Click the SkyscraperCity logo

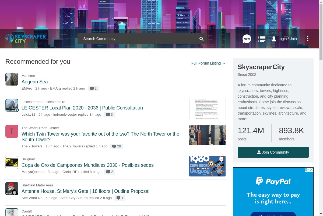coord(26,39)
